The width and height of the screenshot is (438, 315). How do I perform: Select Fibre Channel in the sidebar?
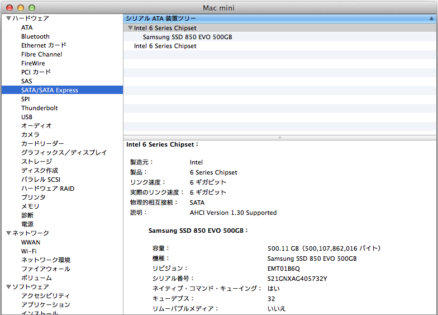[x=41, y=54]
